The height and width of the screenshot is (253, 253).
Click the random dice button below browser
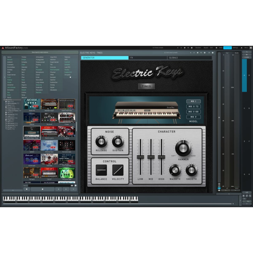click(43, 189)
